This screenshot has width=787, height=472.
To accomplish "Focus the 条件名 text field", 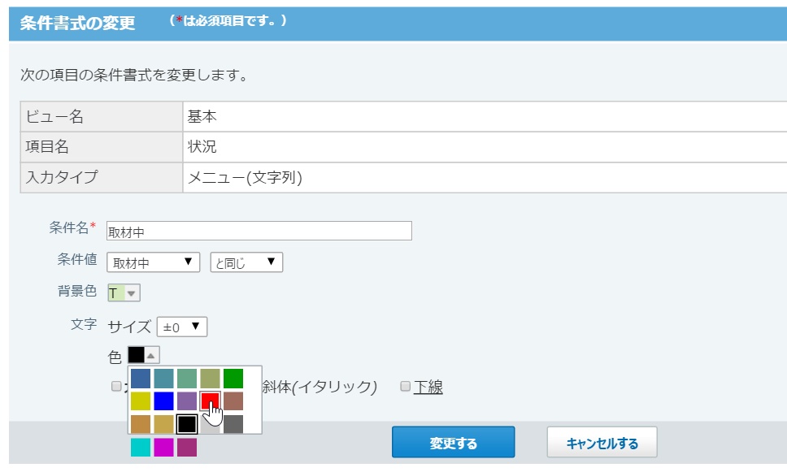I will click(259, 231).
